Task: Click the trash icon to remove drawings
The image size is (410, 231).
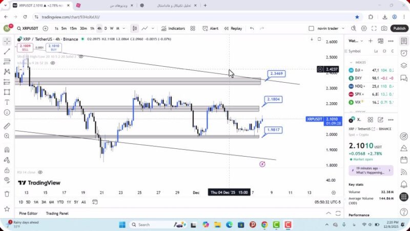Action: (x=7, y=194)
